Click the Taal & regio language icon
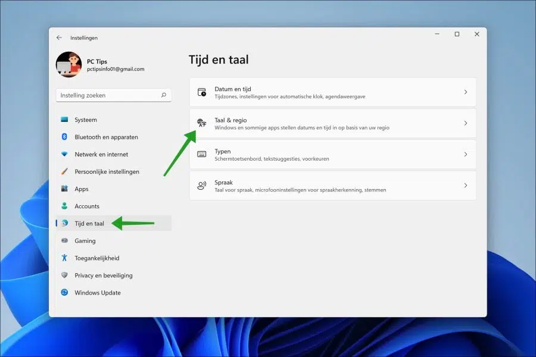 click(202, 123)
